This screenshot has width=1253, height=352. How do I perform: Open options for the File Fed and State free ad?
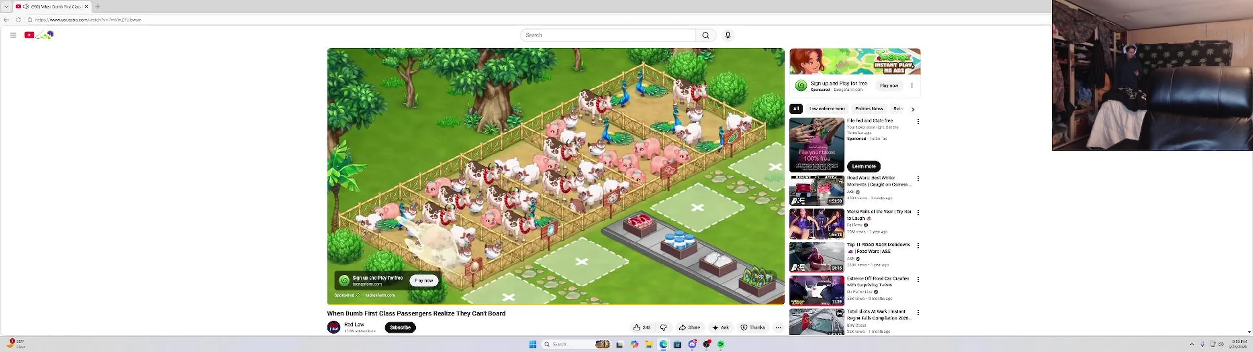[918, 122]
